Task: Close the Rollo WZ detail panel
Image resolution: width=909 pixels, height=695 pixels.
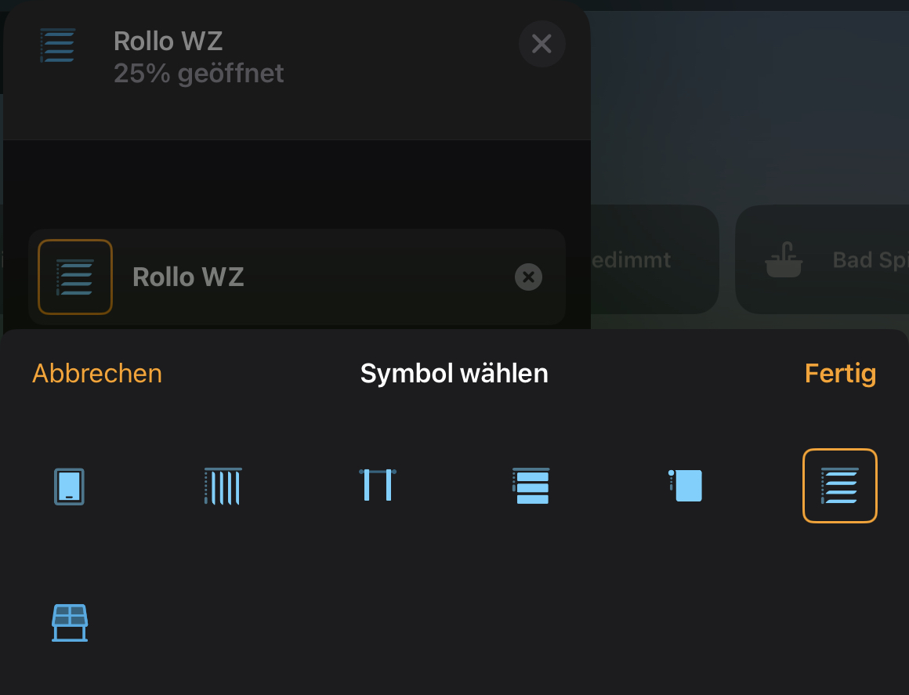Action: click(x=541, y=44)
